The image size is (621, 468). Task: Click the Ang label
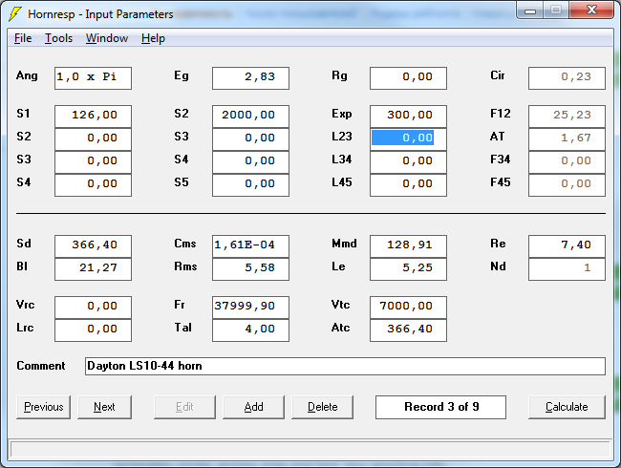click(27, 76)
